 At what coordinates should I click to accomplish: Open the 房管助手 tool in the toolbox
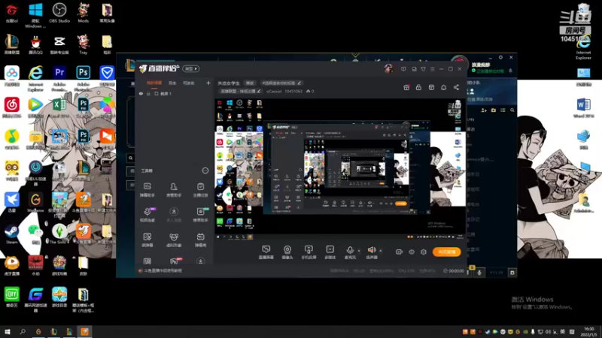coord(174,189)
